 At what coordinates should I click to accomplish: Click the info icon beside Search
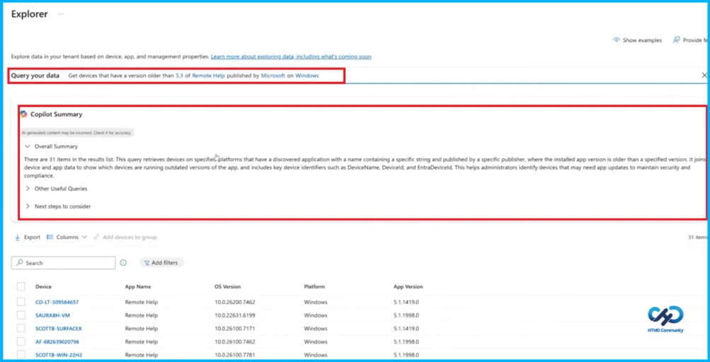click(x=123, y=263)
